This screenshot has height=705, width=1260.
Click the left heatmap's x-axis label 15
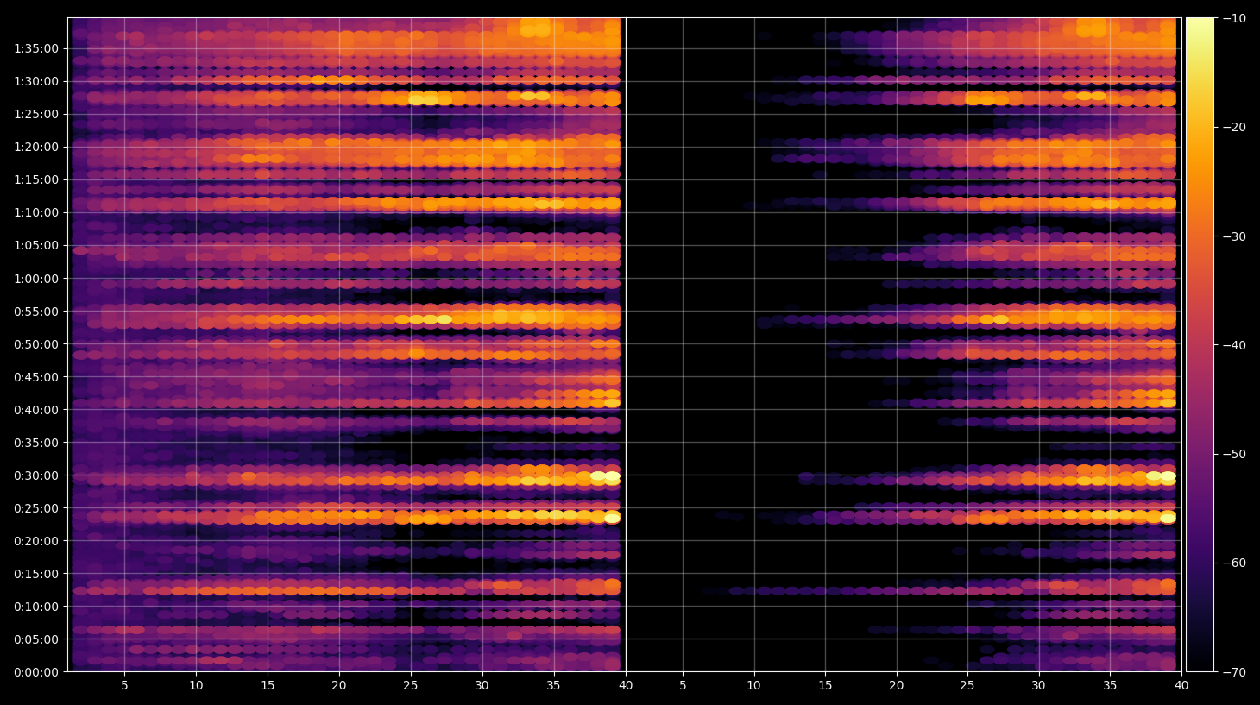pyautogui.click(x=268, y=686)
